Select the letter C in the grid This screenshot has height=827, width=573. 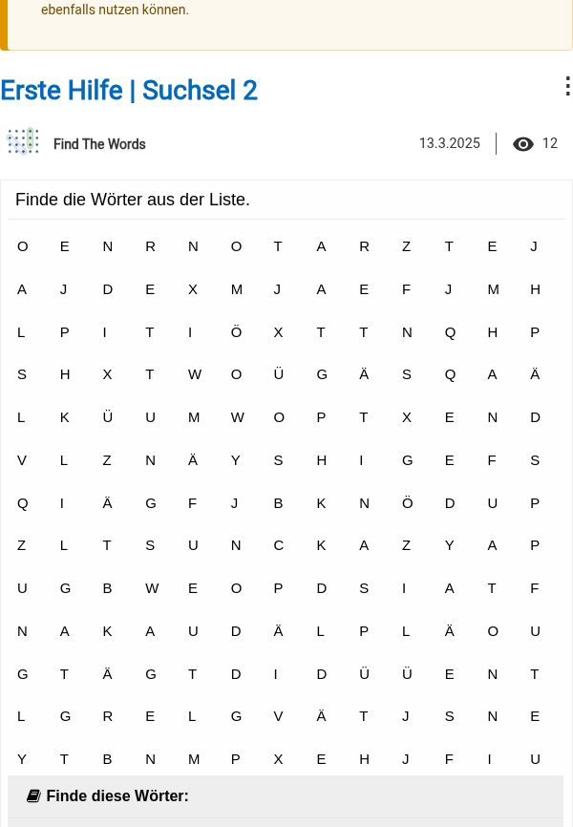(x=279, y=545)
